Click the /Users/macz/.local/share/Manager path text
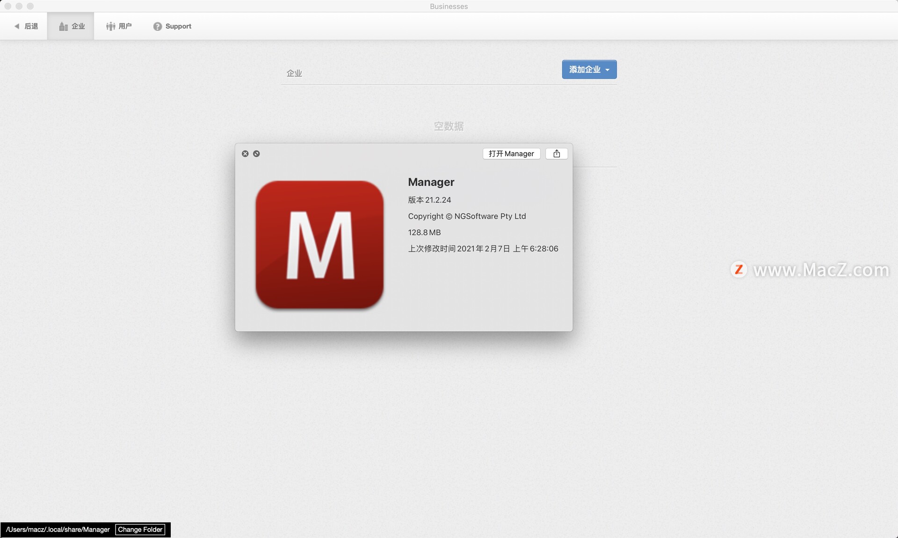Image resolution: width=898 pixels, height=538 pixels. [58, 529]
